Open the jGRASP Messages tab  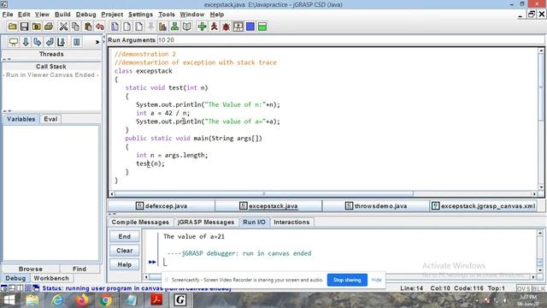[206, 222]
